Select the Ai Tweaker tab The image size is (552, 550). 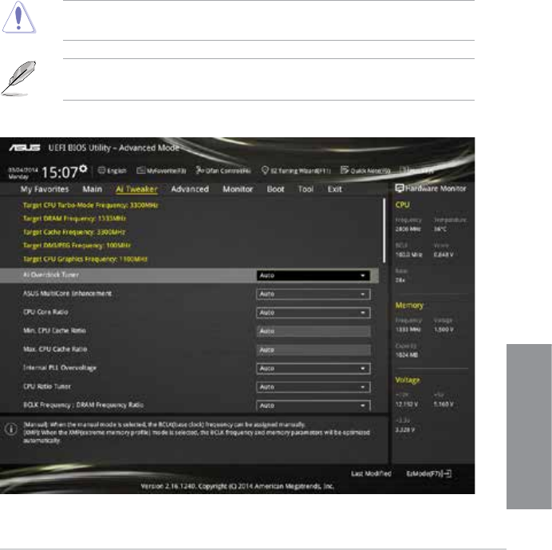[136, 189]
